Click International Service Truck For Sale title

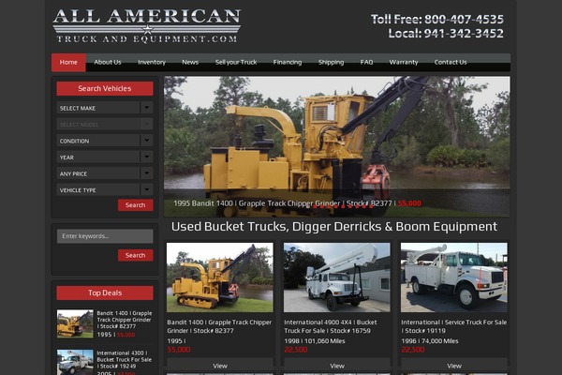pos(453,326)
